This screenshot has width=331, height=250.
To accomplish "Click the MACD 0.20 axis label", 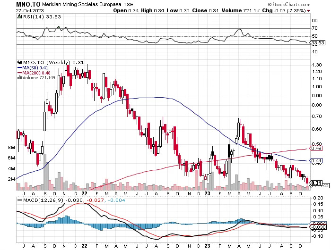I will click(318, 198).
